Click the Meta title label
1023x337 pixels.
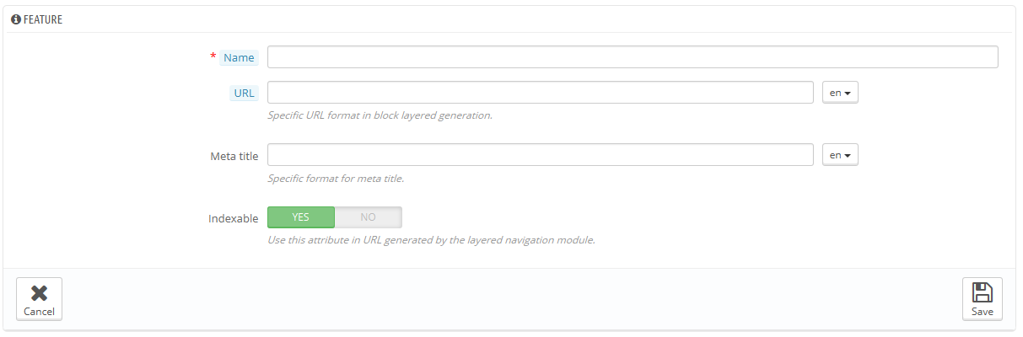pyautogui.click(x=234, y=157)
